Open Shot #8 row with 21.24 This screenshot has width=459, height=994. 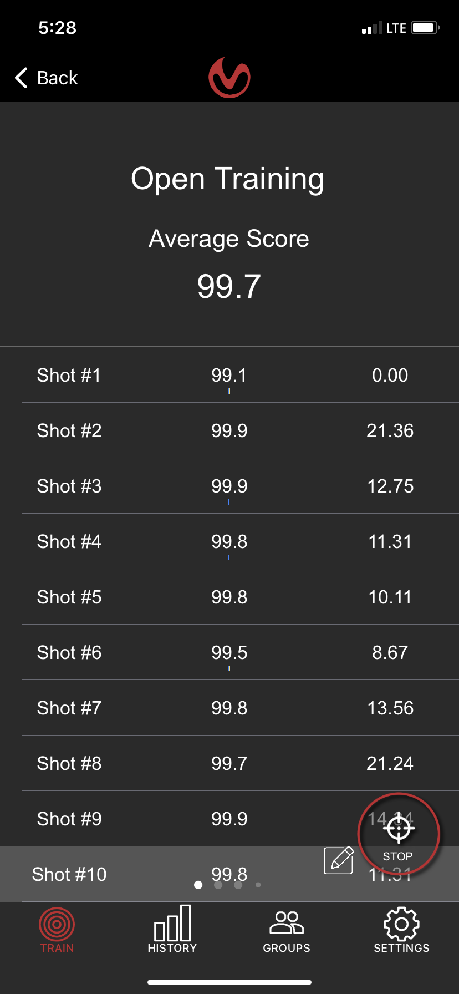pyautogui.click(x=241, y=763)
